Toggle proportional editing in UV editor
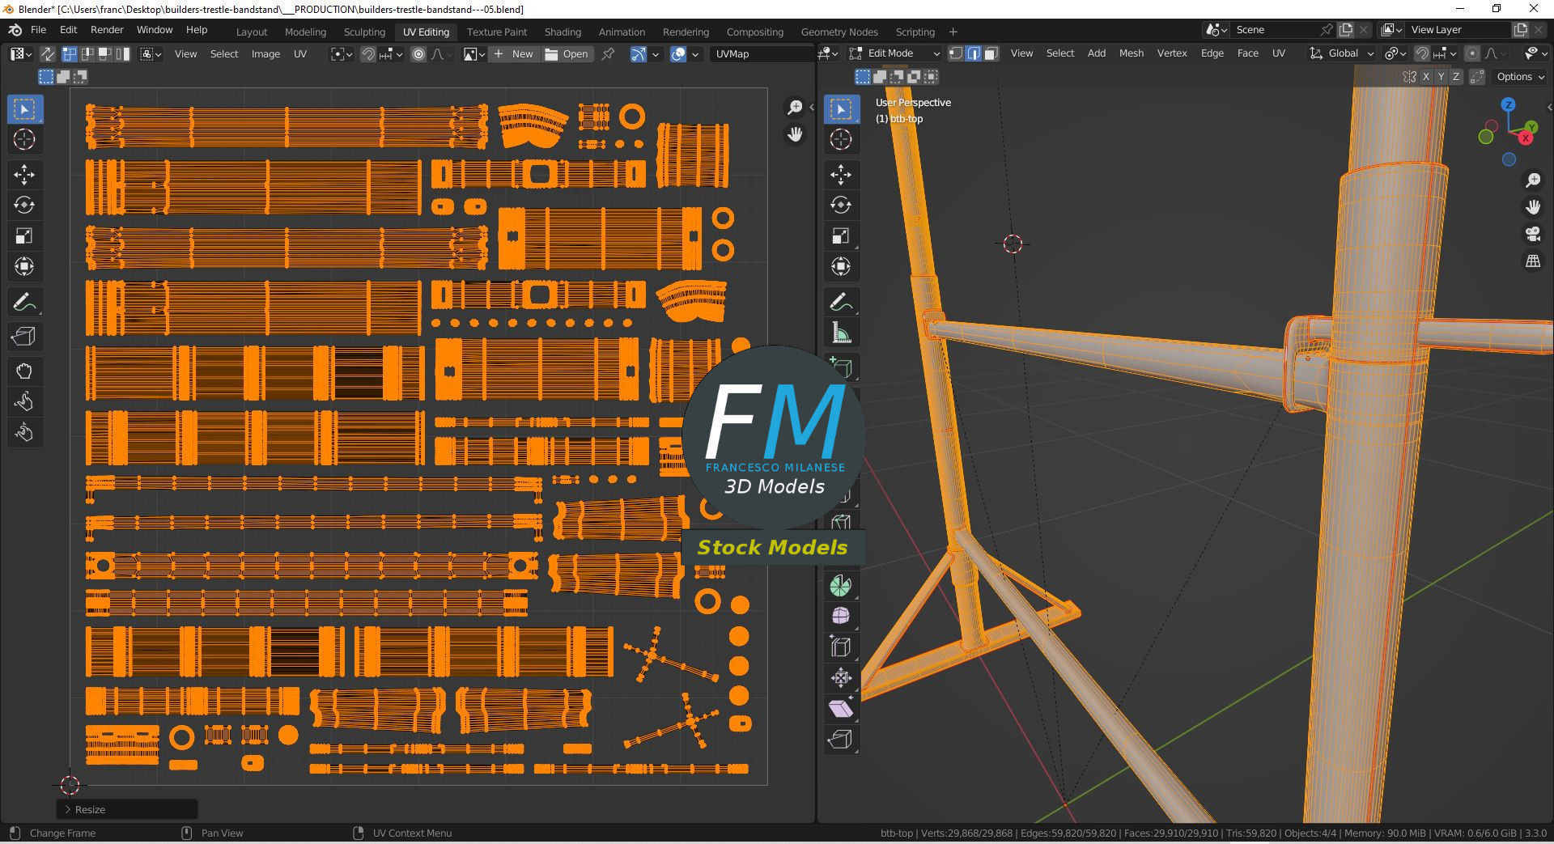The height and width of the screenshot is (844, 1554). 418,54
